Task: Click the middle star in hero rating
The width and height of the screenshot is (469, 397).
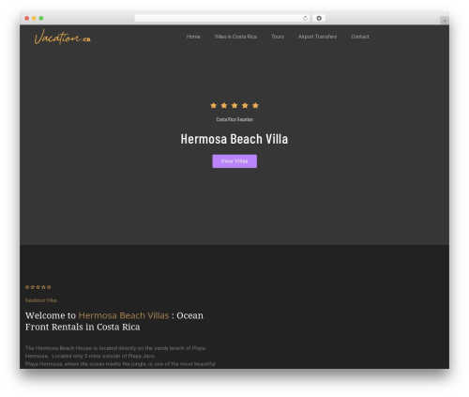Action: (x=234, y=105)
